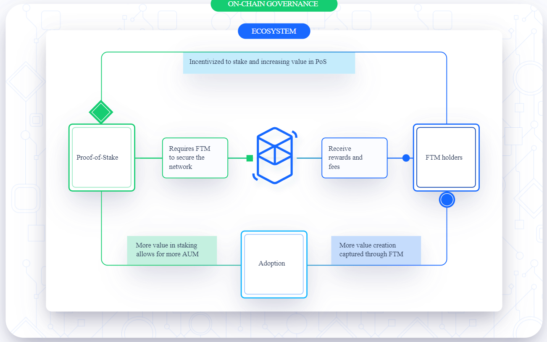547x342 pixels.
Task: Select the FTM holders box
Action: point(446,158)
